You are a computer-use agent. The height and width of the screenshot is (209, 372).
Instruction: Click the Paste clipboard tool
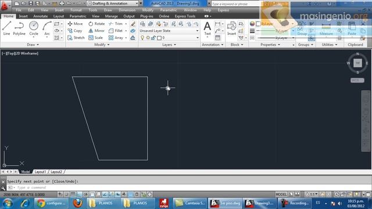coord(352,29)
